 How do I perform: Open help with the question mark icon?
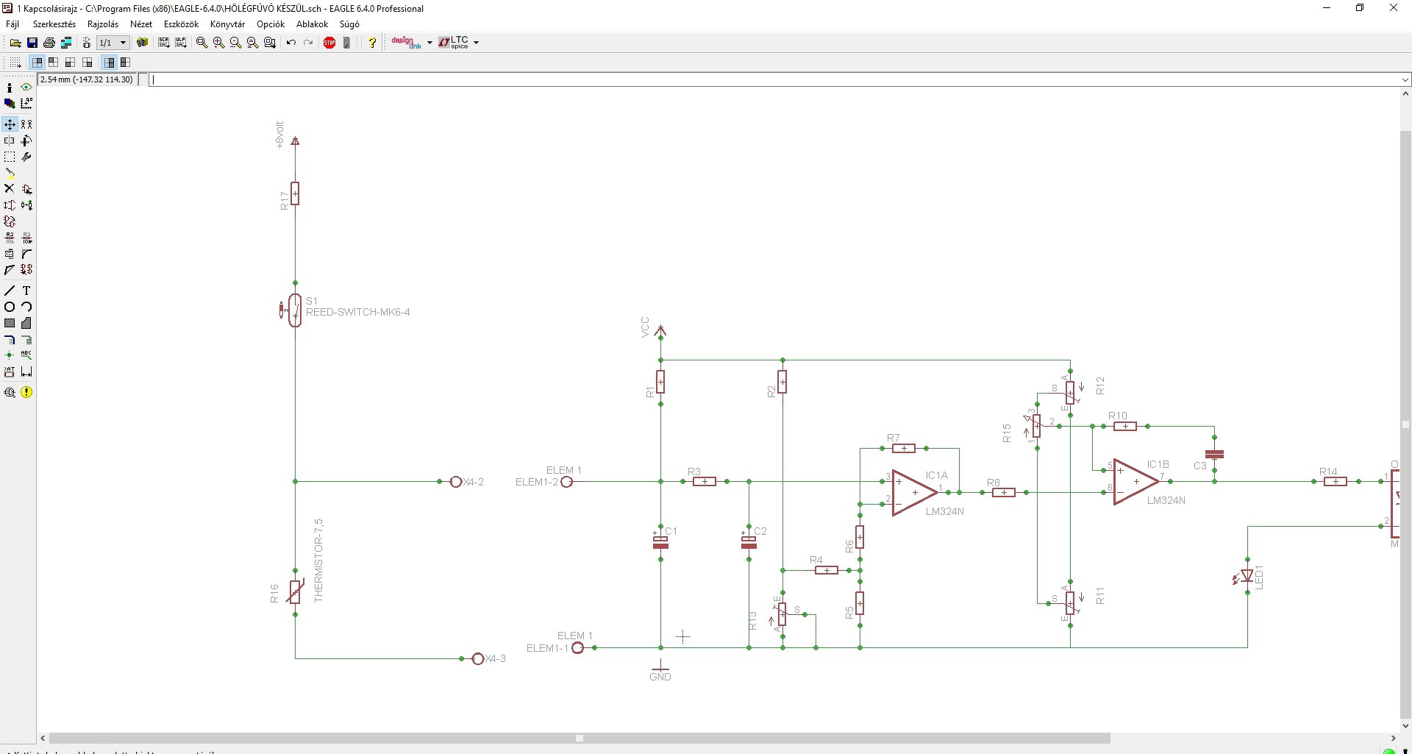[x=372, y=43]
